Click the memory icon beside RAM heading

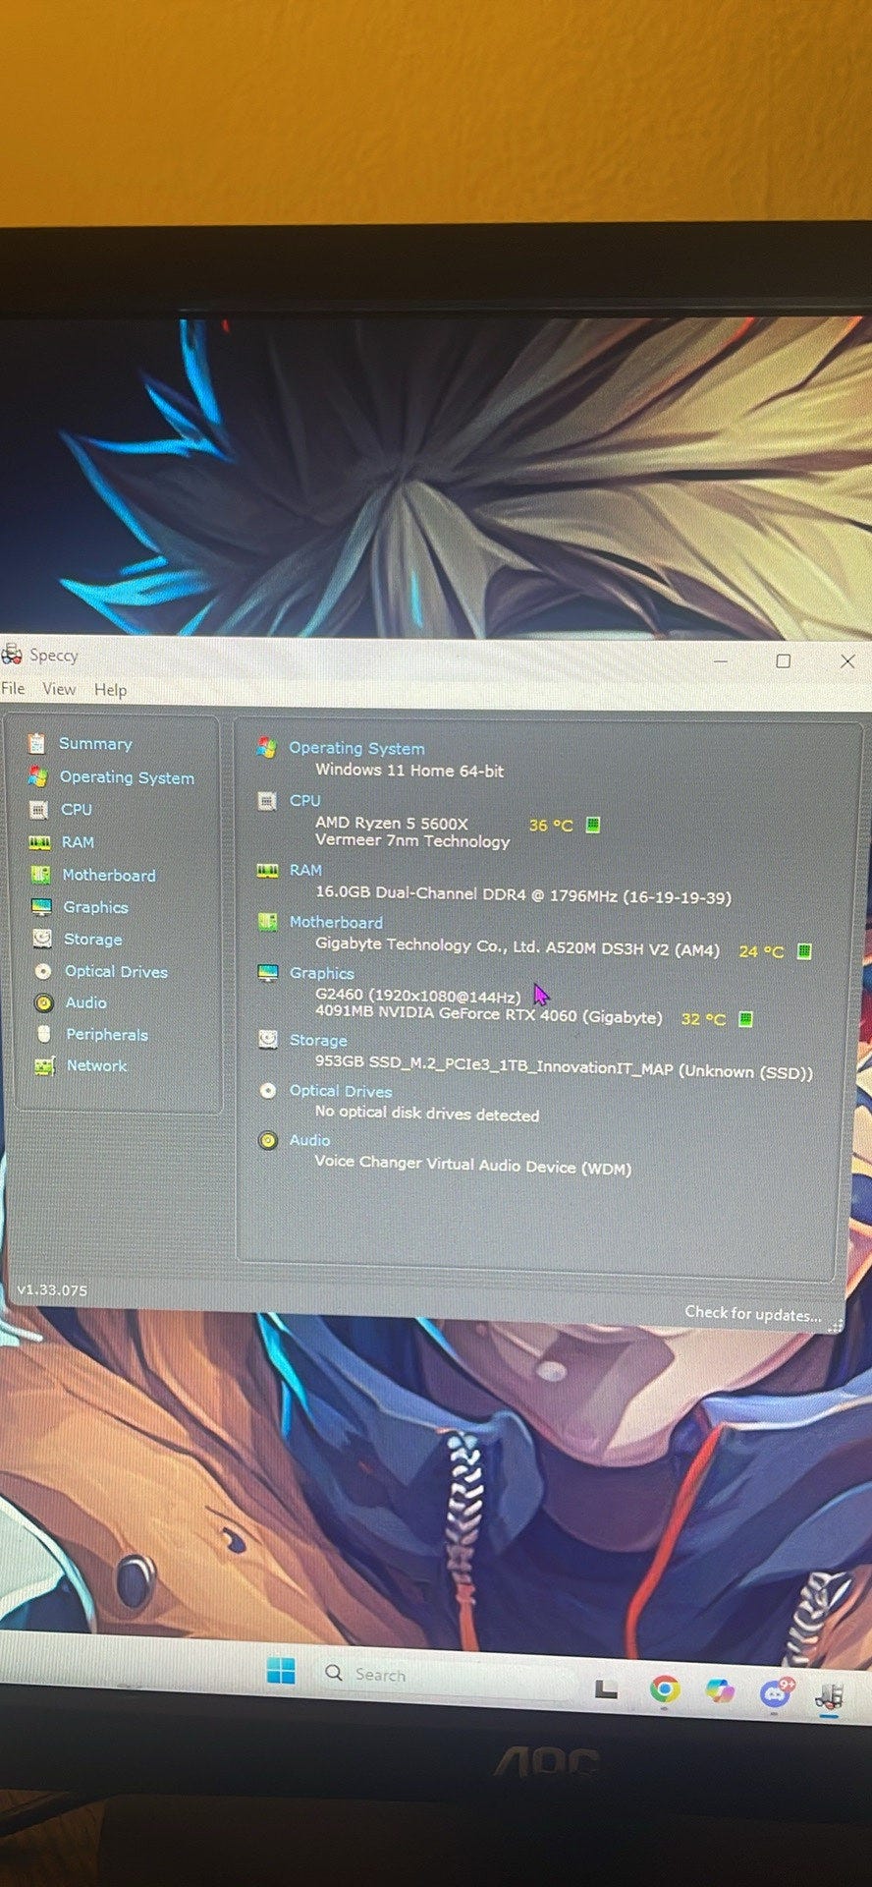267,871
